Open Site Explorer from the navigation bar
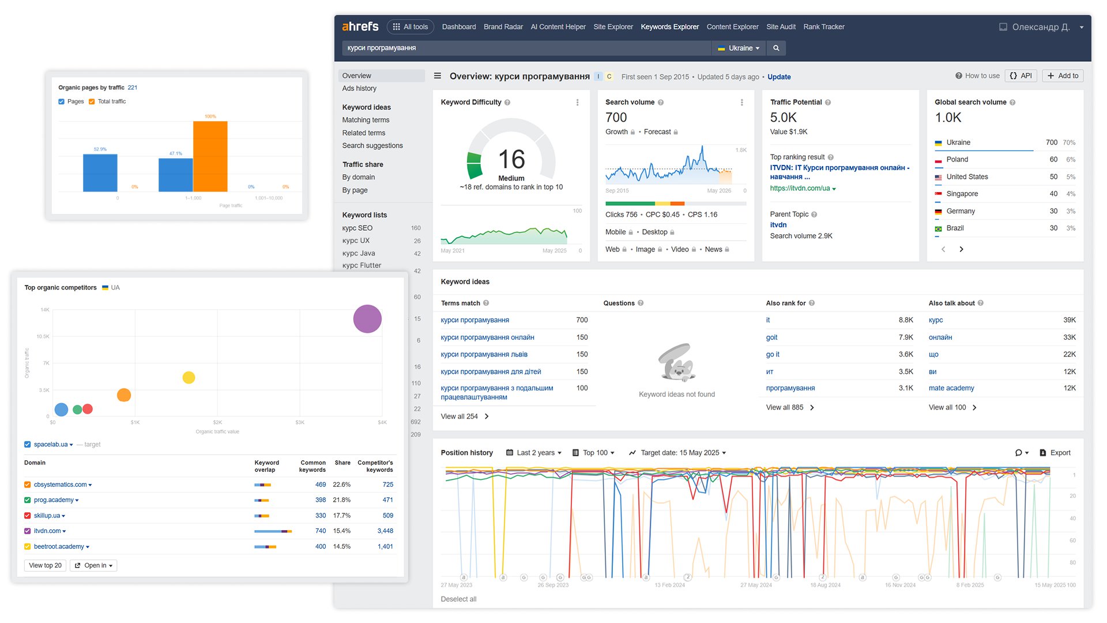The height and width of the screenshot is (623, 1107). (x=613, y=27)
